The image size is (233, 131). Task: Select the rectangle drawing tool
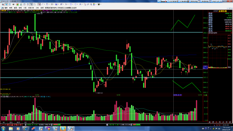click(71, 4)
